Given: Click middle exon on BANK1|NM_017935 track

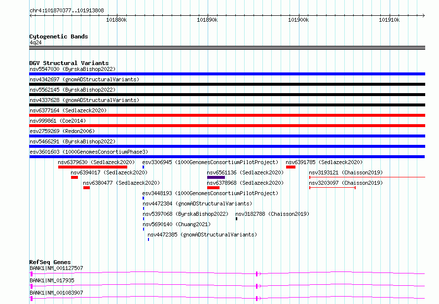Looking at the screenshot, I should 256,286.
